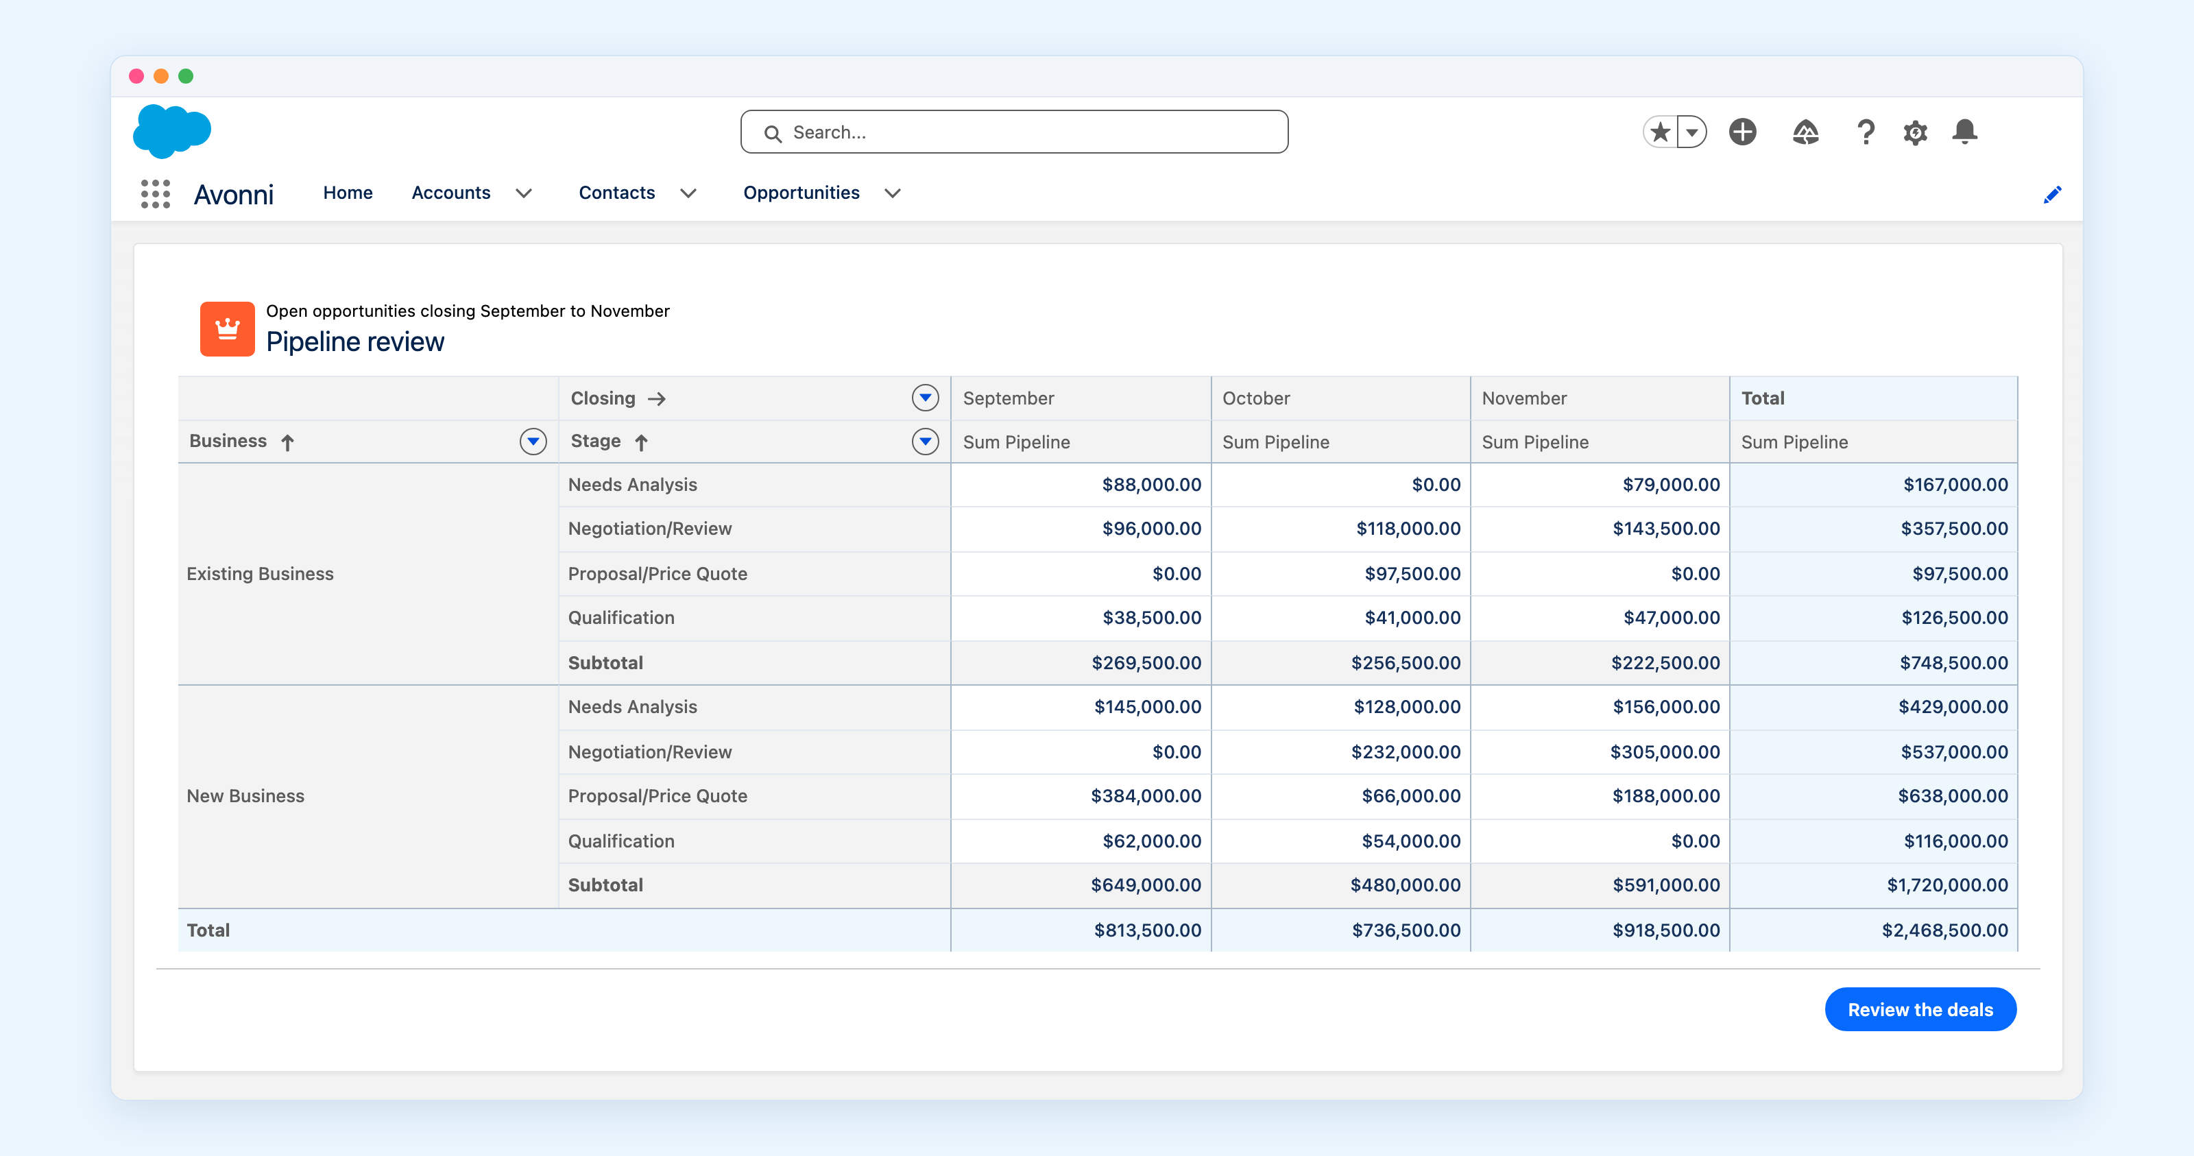
Task: Click the edit pencil icon in navigation bar
Action: click(x=2053, y=195)
